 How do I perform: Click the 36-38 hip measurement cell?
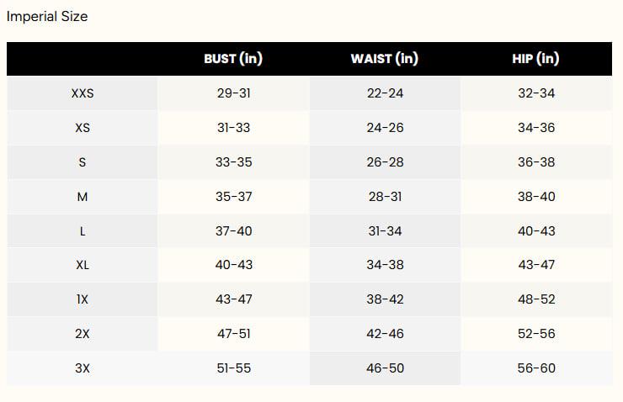(x=536, y=162)
